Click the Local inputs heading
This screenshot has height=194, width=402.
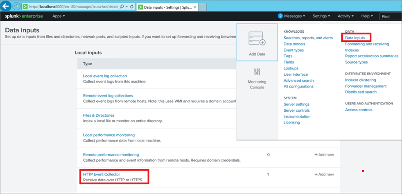coord(88,52)
